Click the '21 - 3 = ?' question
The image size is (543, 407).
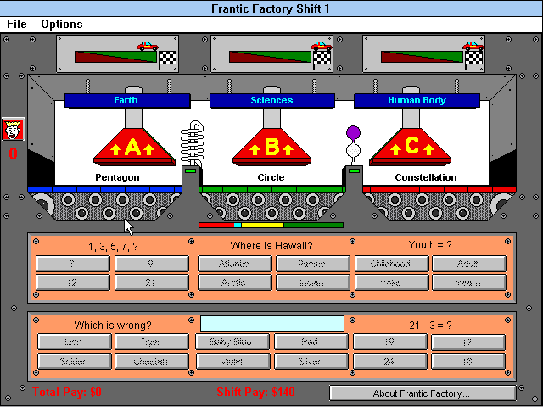click(x=430, y=326)
